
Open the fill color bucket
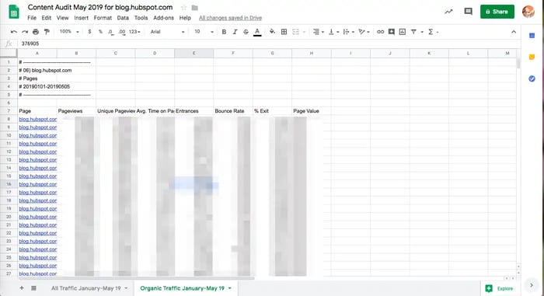pos(272,32)
